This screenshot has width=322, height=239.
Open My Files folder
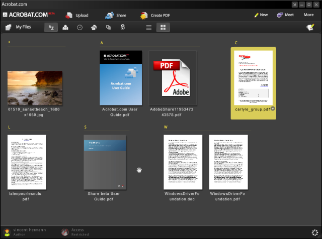(18, 27)
